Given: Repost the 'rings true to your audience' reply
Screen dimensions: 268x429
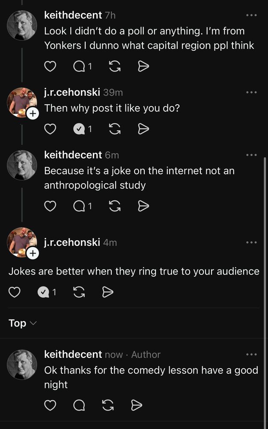Looking at the screenshot, I should coord(79,292).
